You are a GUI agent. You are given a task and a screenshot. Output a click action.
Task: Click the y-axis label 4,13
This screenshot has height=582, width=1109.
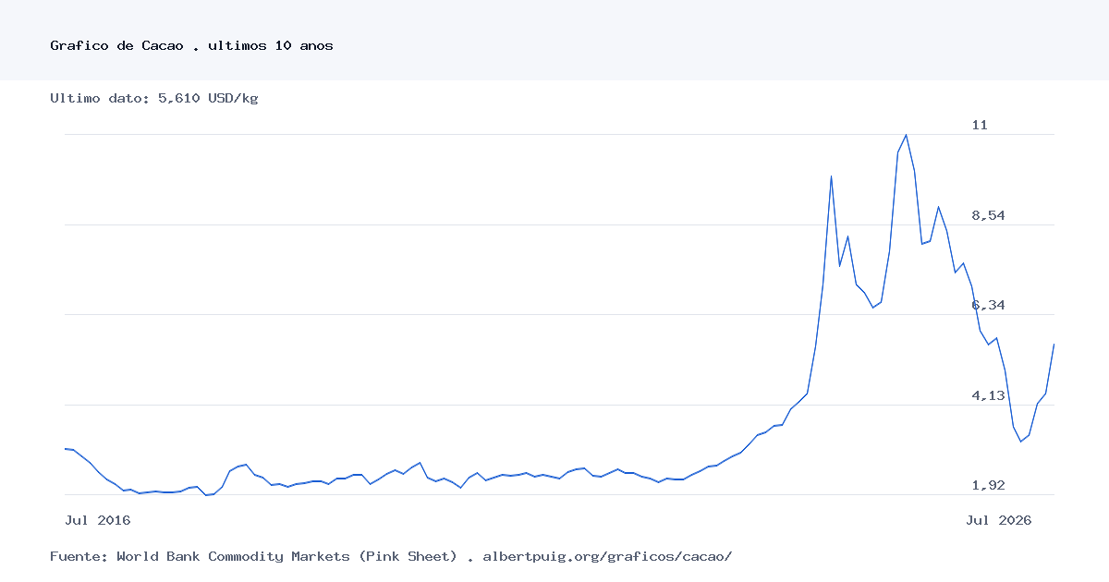click(x=988, y=395)
